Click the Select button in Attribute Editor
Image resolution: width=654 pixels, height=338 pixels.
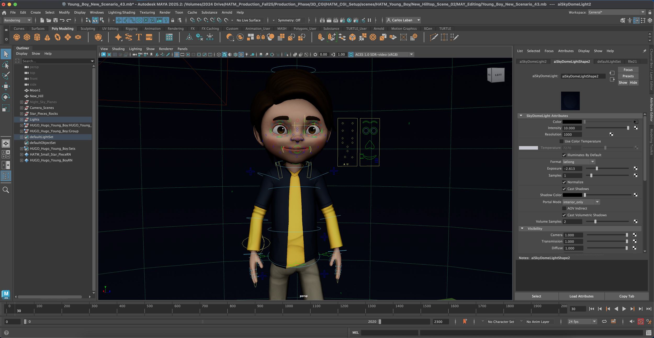(x=536, y=296)
